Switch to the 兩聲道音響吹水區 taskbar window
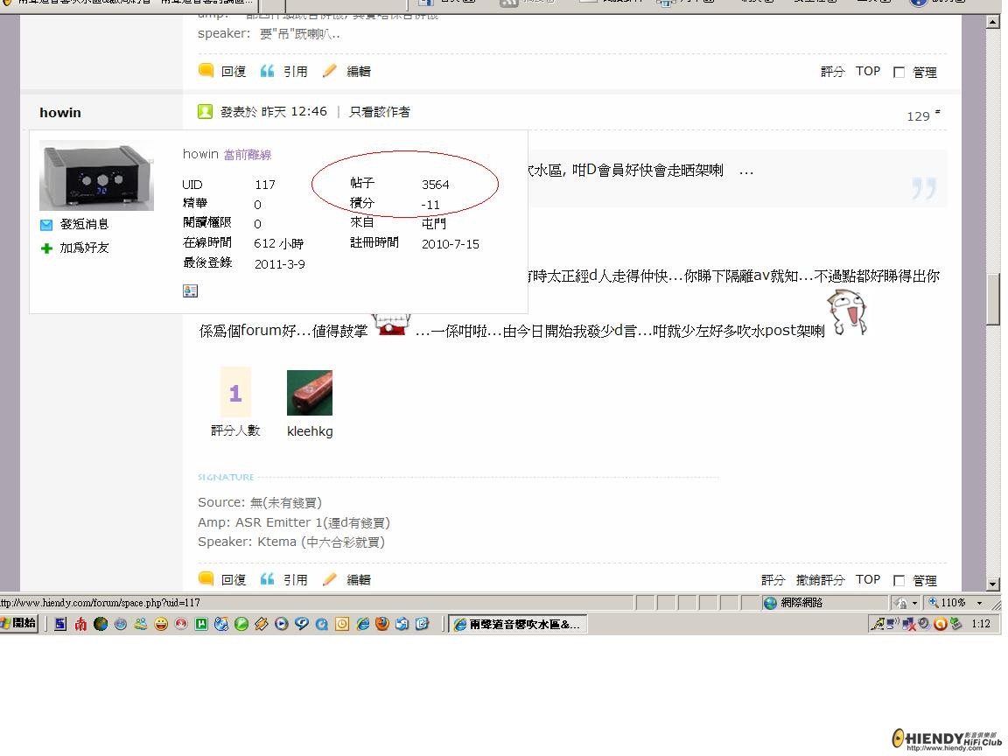1008x756 pixels. pyautogui.click(x=517, y=624)
